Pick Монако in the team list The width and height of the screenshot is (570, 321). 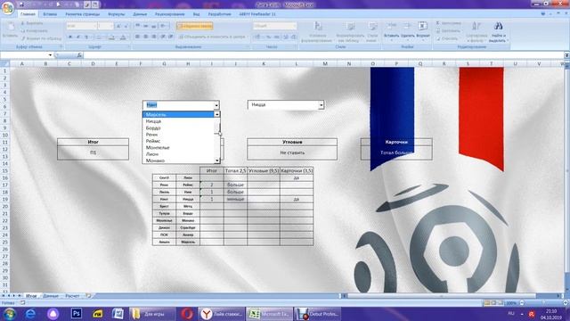pyautogui.click(x=178, y=160)
